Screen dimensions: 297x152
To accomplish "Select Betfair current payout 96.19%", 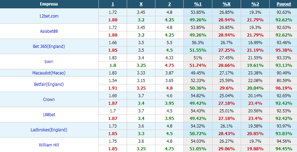I will click(x=284, y=88).
